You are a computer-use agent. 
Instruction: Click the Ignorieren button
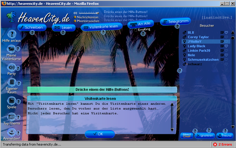(x=205, y=136)
